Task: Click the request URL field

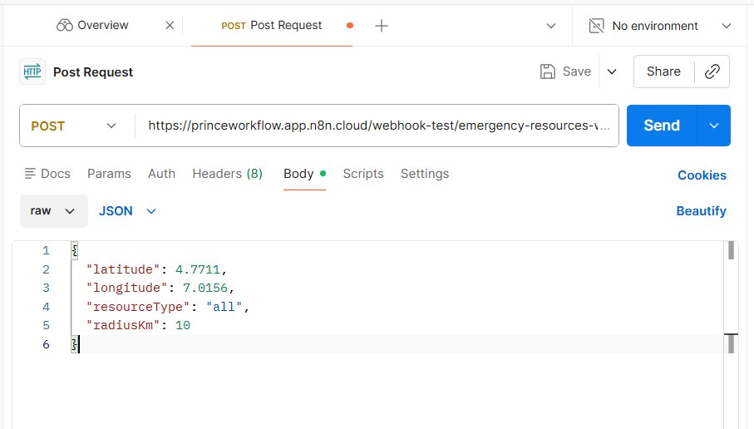Action: tap(378, 126)
